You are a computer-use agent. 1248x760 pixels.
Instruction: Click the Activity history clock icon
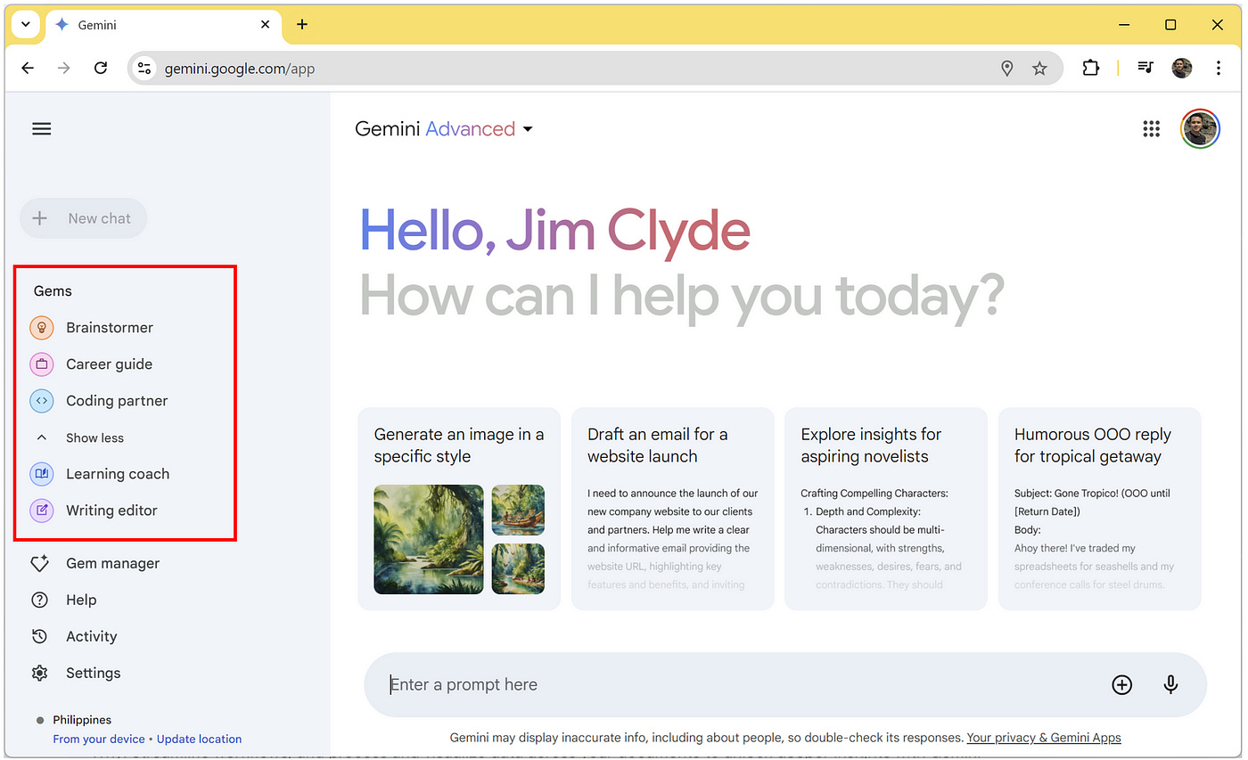[40, 636]
